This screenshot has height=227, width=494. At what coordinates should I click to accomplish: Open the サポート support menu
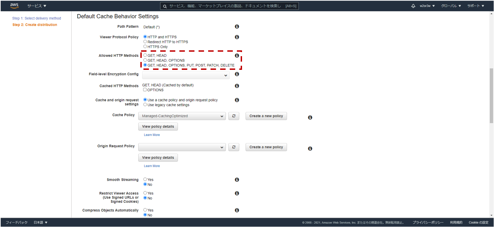coord(476,6)
